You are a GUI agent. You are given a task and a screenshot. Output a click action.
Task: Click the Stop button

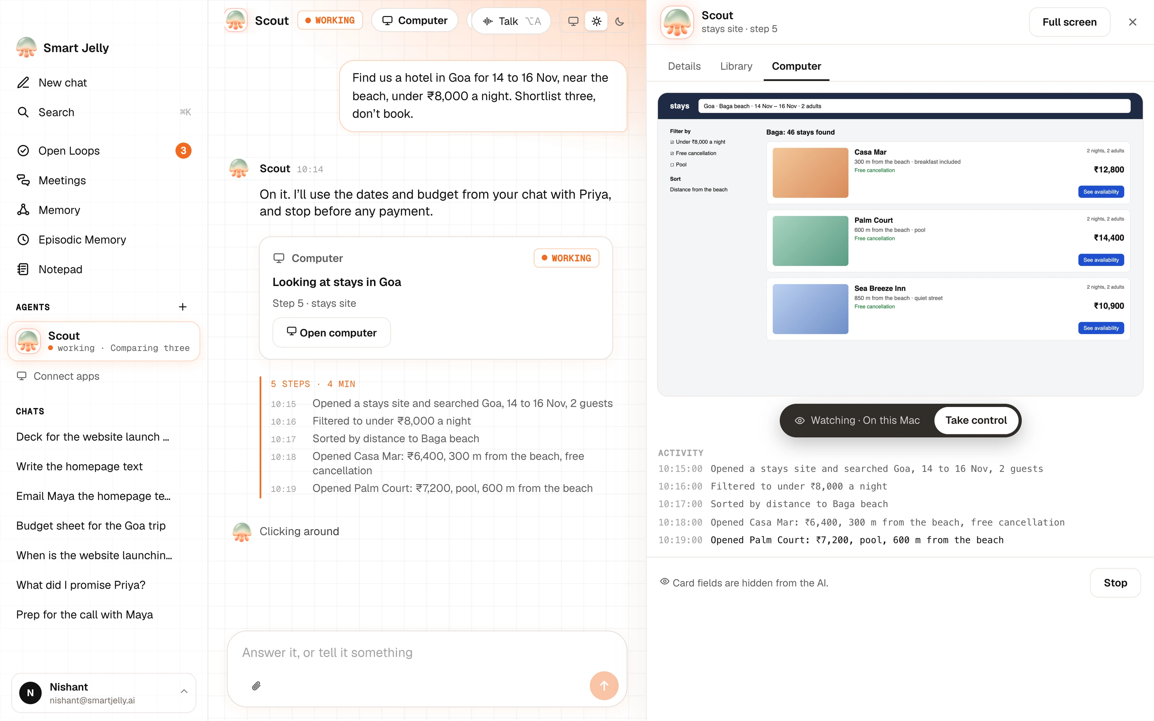(1115, 583)
